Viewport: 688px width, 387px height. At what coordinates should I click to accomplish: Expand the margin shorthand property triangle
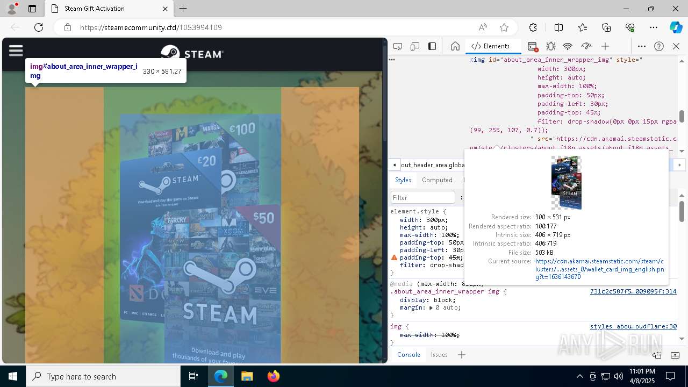[x=431, y=308]
